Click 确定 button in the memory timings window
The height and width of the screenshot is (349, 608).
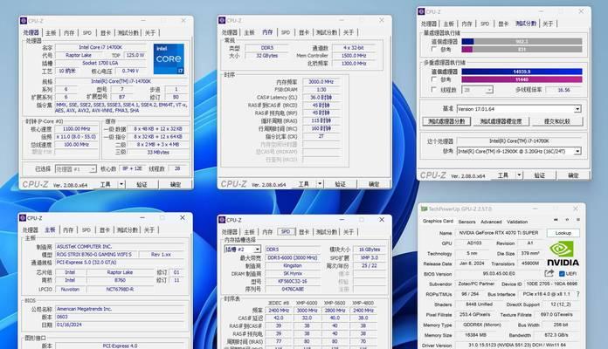click(x=374, y=183)
